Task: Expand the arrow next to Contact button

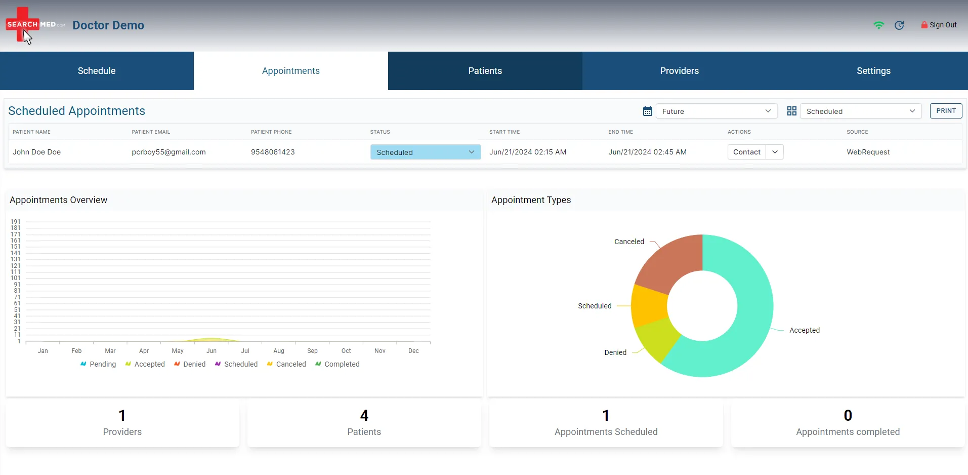Action: coord(775,152)
